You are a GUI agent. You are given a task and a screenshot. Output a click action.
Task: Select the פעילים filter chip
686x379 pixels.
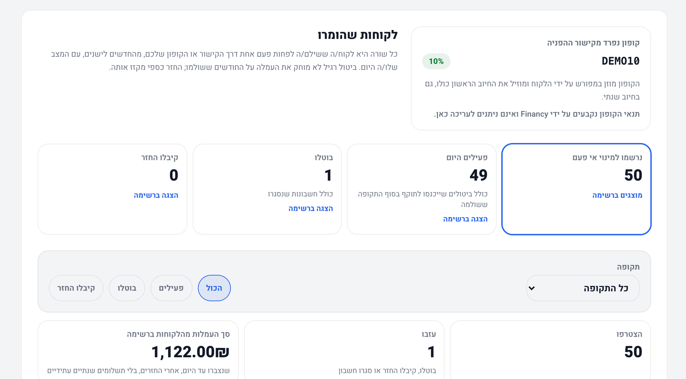[171, 288]
